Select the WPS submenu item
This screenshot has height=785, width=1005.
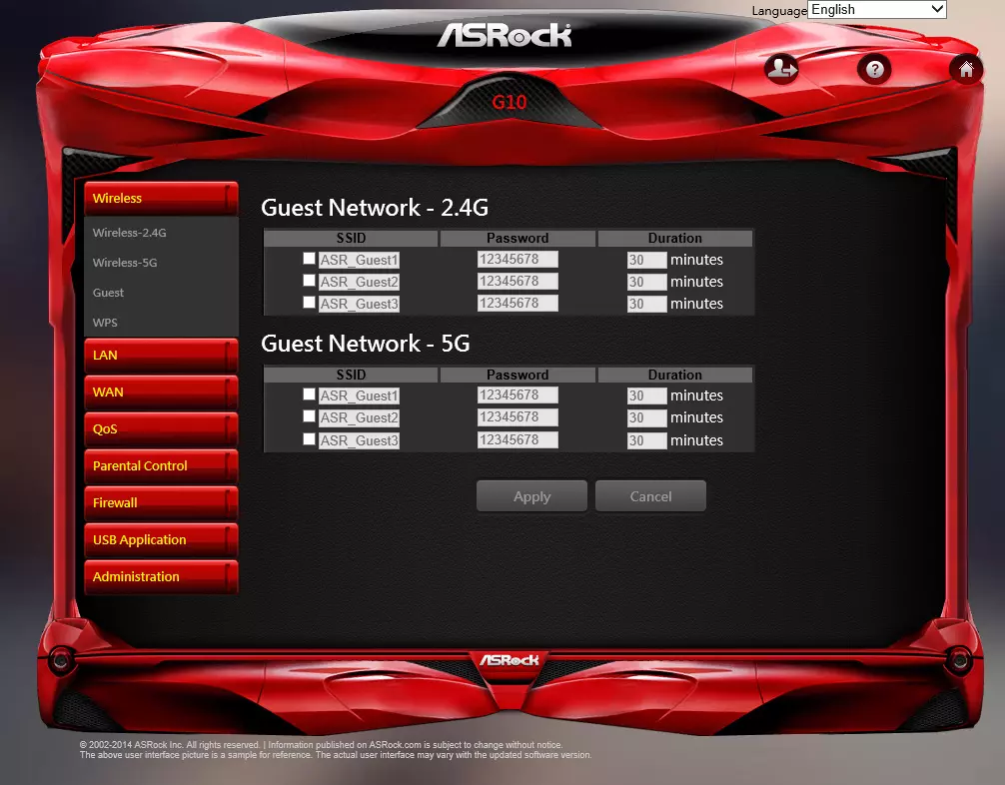pos(105,323)
